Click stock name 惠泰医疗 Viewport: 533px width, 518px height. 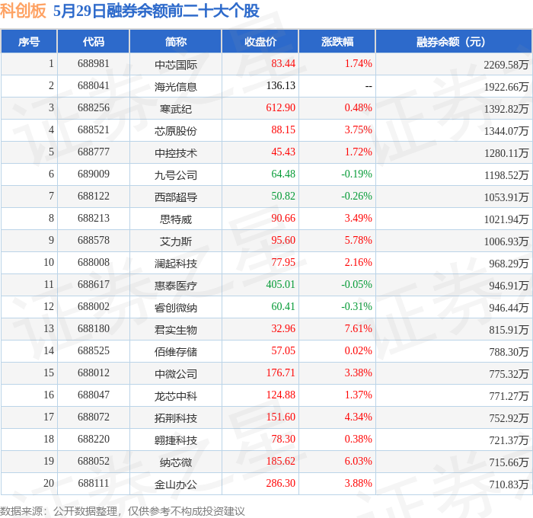coord(176,286)
